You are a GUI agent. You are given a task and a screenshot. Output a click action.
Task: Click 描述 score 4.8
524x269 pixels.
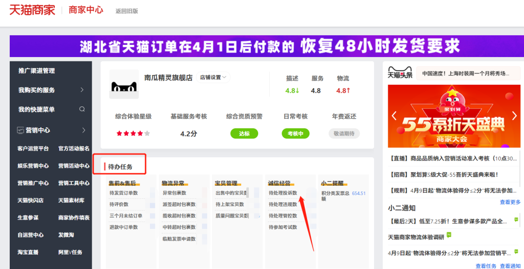tap(292, 90)
